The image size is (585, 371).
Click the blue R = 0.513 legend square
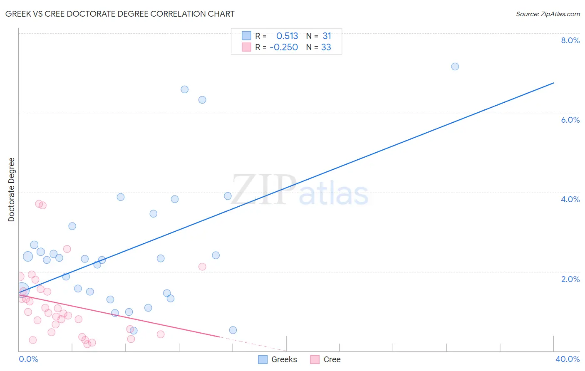coord(246,36)
